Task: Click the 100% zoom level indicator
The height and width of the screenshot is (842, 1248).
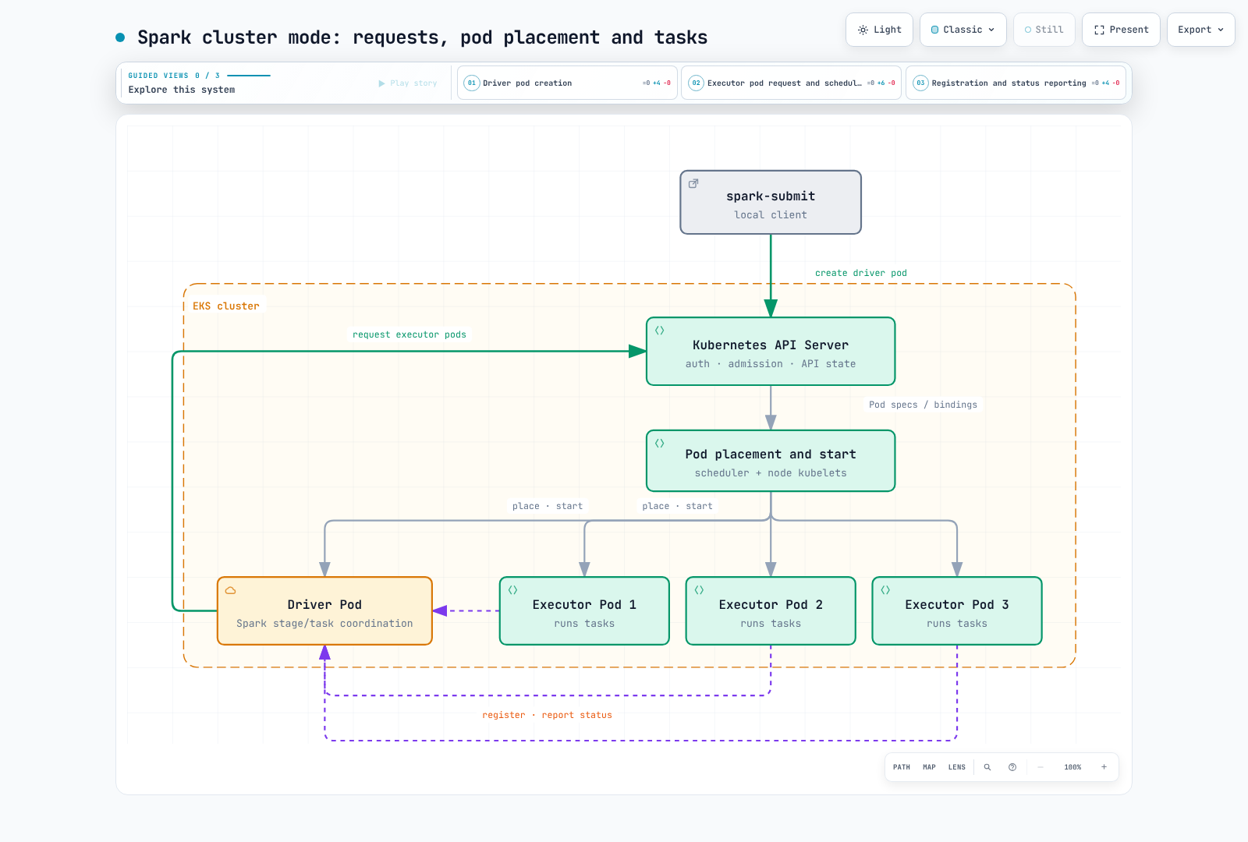Action: click(1072, 767)
